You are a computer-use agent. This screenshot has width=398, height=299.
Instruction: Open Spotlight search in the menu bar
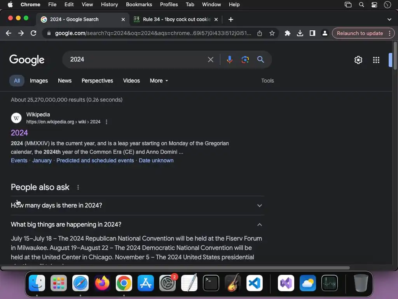[361, 5]
